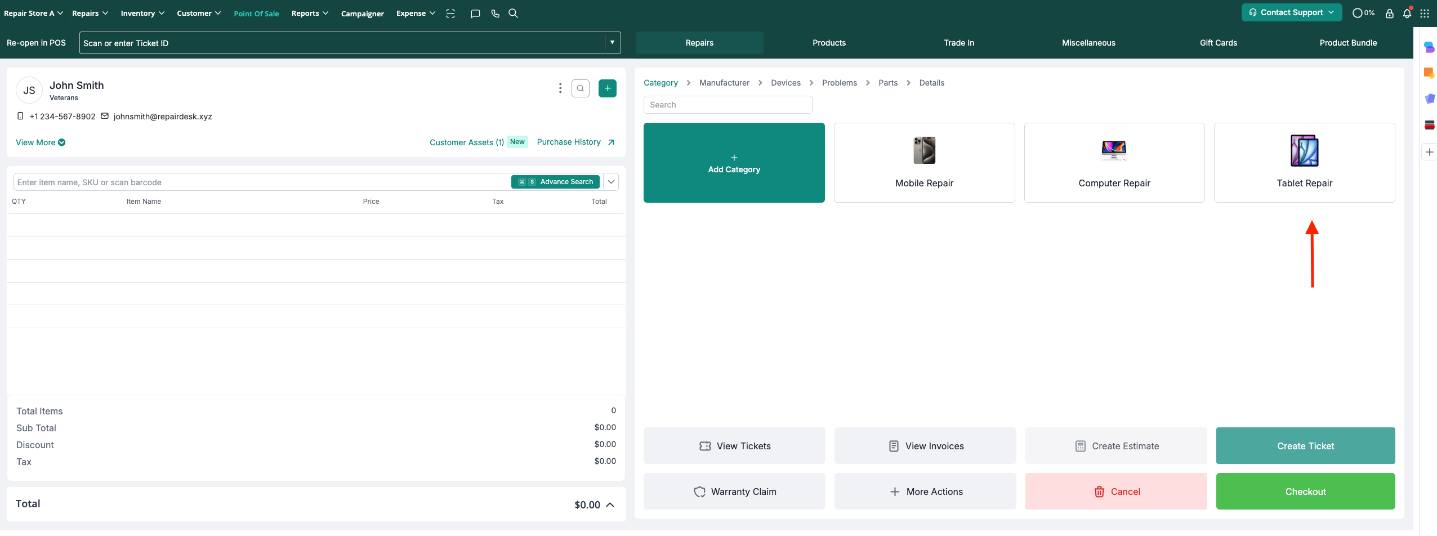Open the chat message icon in top bar
Viewport: 1437px width, 536px height.
pos(475,14)
